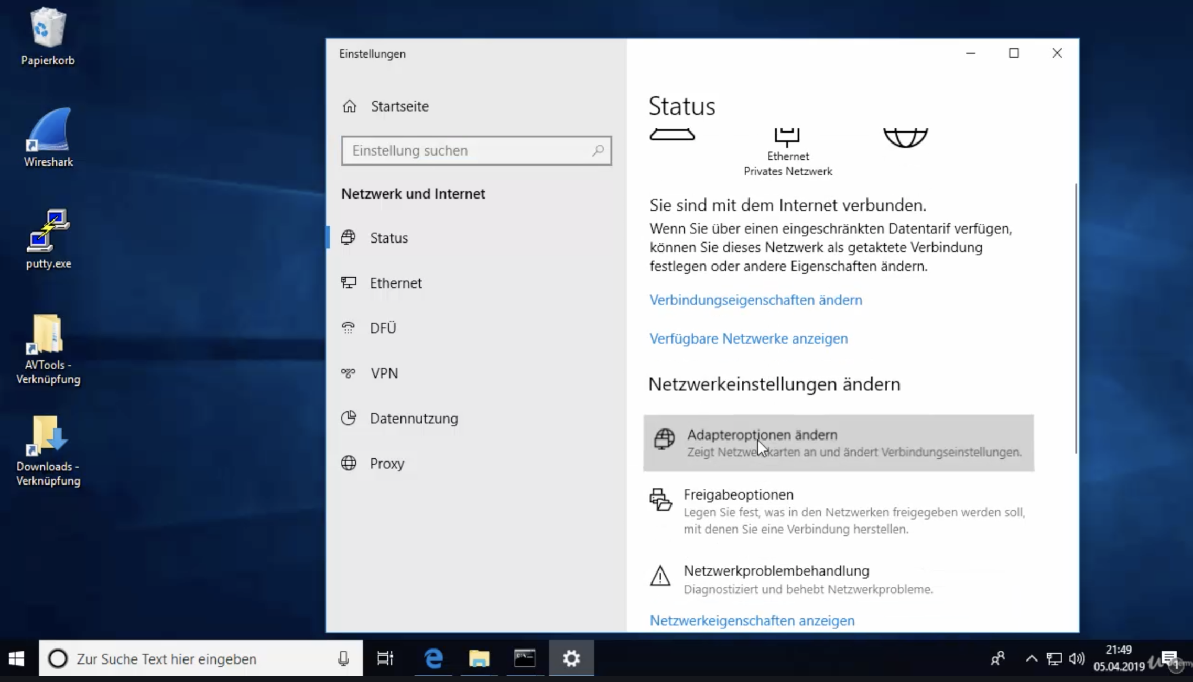Open the Proxy settings page

tap(476, 463)
